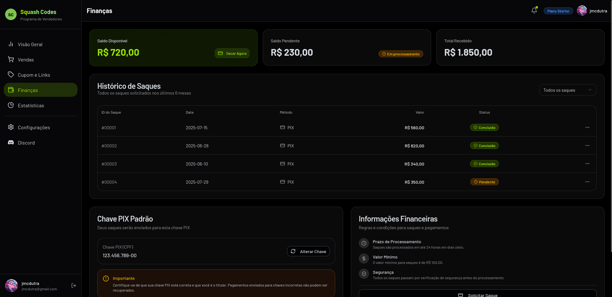Open the Todos os saques dropdown

(x=567, y=90)
